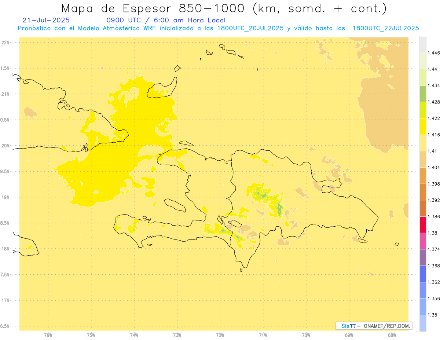Click the gray colorbar segment above 1.446
The height and width of the screenshot is (340, 440).
[x=423, y=44]
